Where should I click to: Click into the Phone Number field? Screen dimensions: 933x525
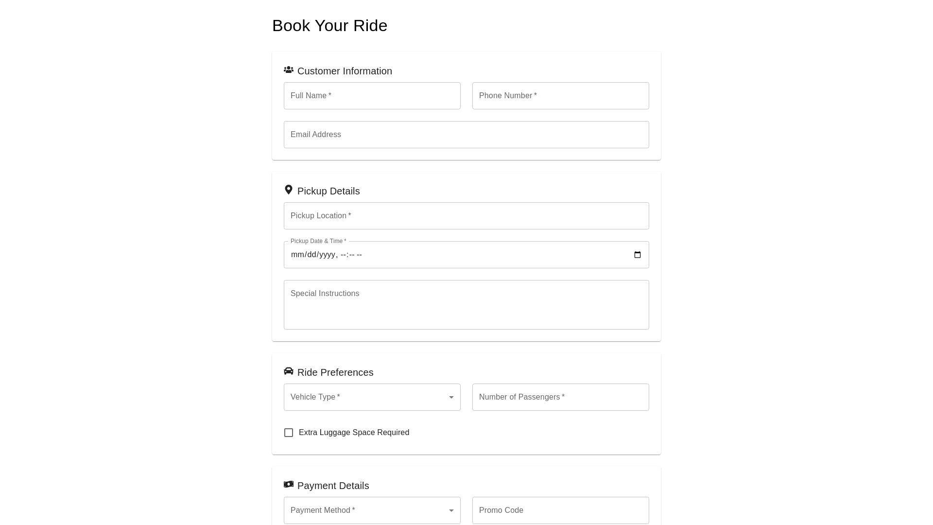(x=561, y=96)
